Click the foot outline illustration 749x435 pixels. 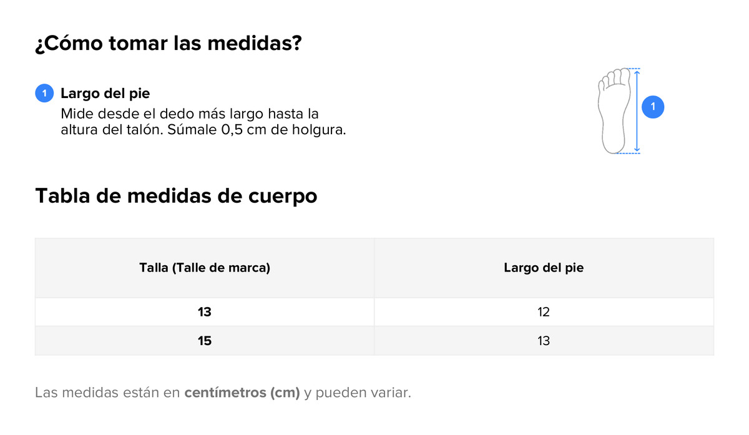click(x=614, y=111)
